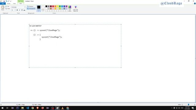This screenshot has height=110, width=196.
Task: Toggle Underline formatting
Action: click(22, 10)
